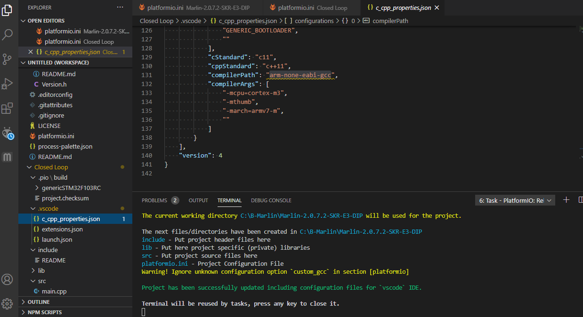583x317 pixels.
Task: Open platformio.ini Marlin entry in Open Editors
Action: 75,32
